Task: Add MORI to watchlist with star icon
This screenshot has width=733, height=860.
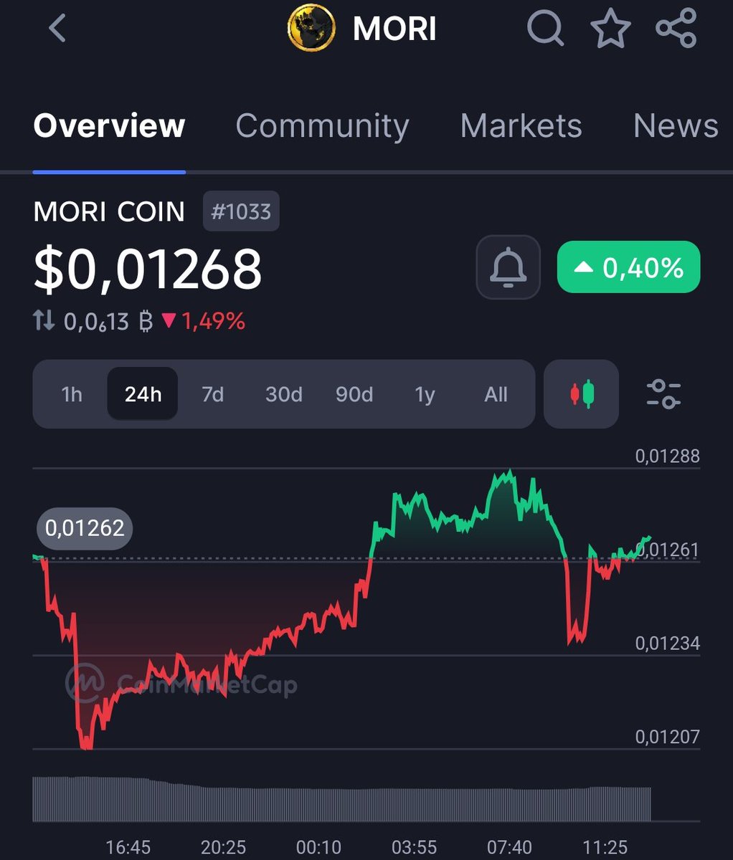Action: click(610, 29)
